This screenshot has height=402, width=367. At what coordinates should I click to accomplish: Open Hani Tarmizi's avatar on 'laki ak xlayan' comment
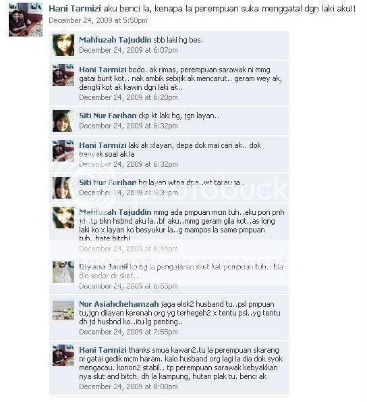63,151
